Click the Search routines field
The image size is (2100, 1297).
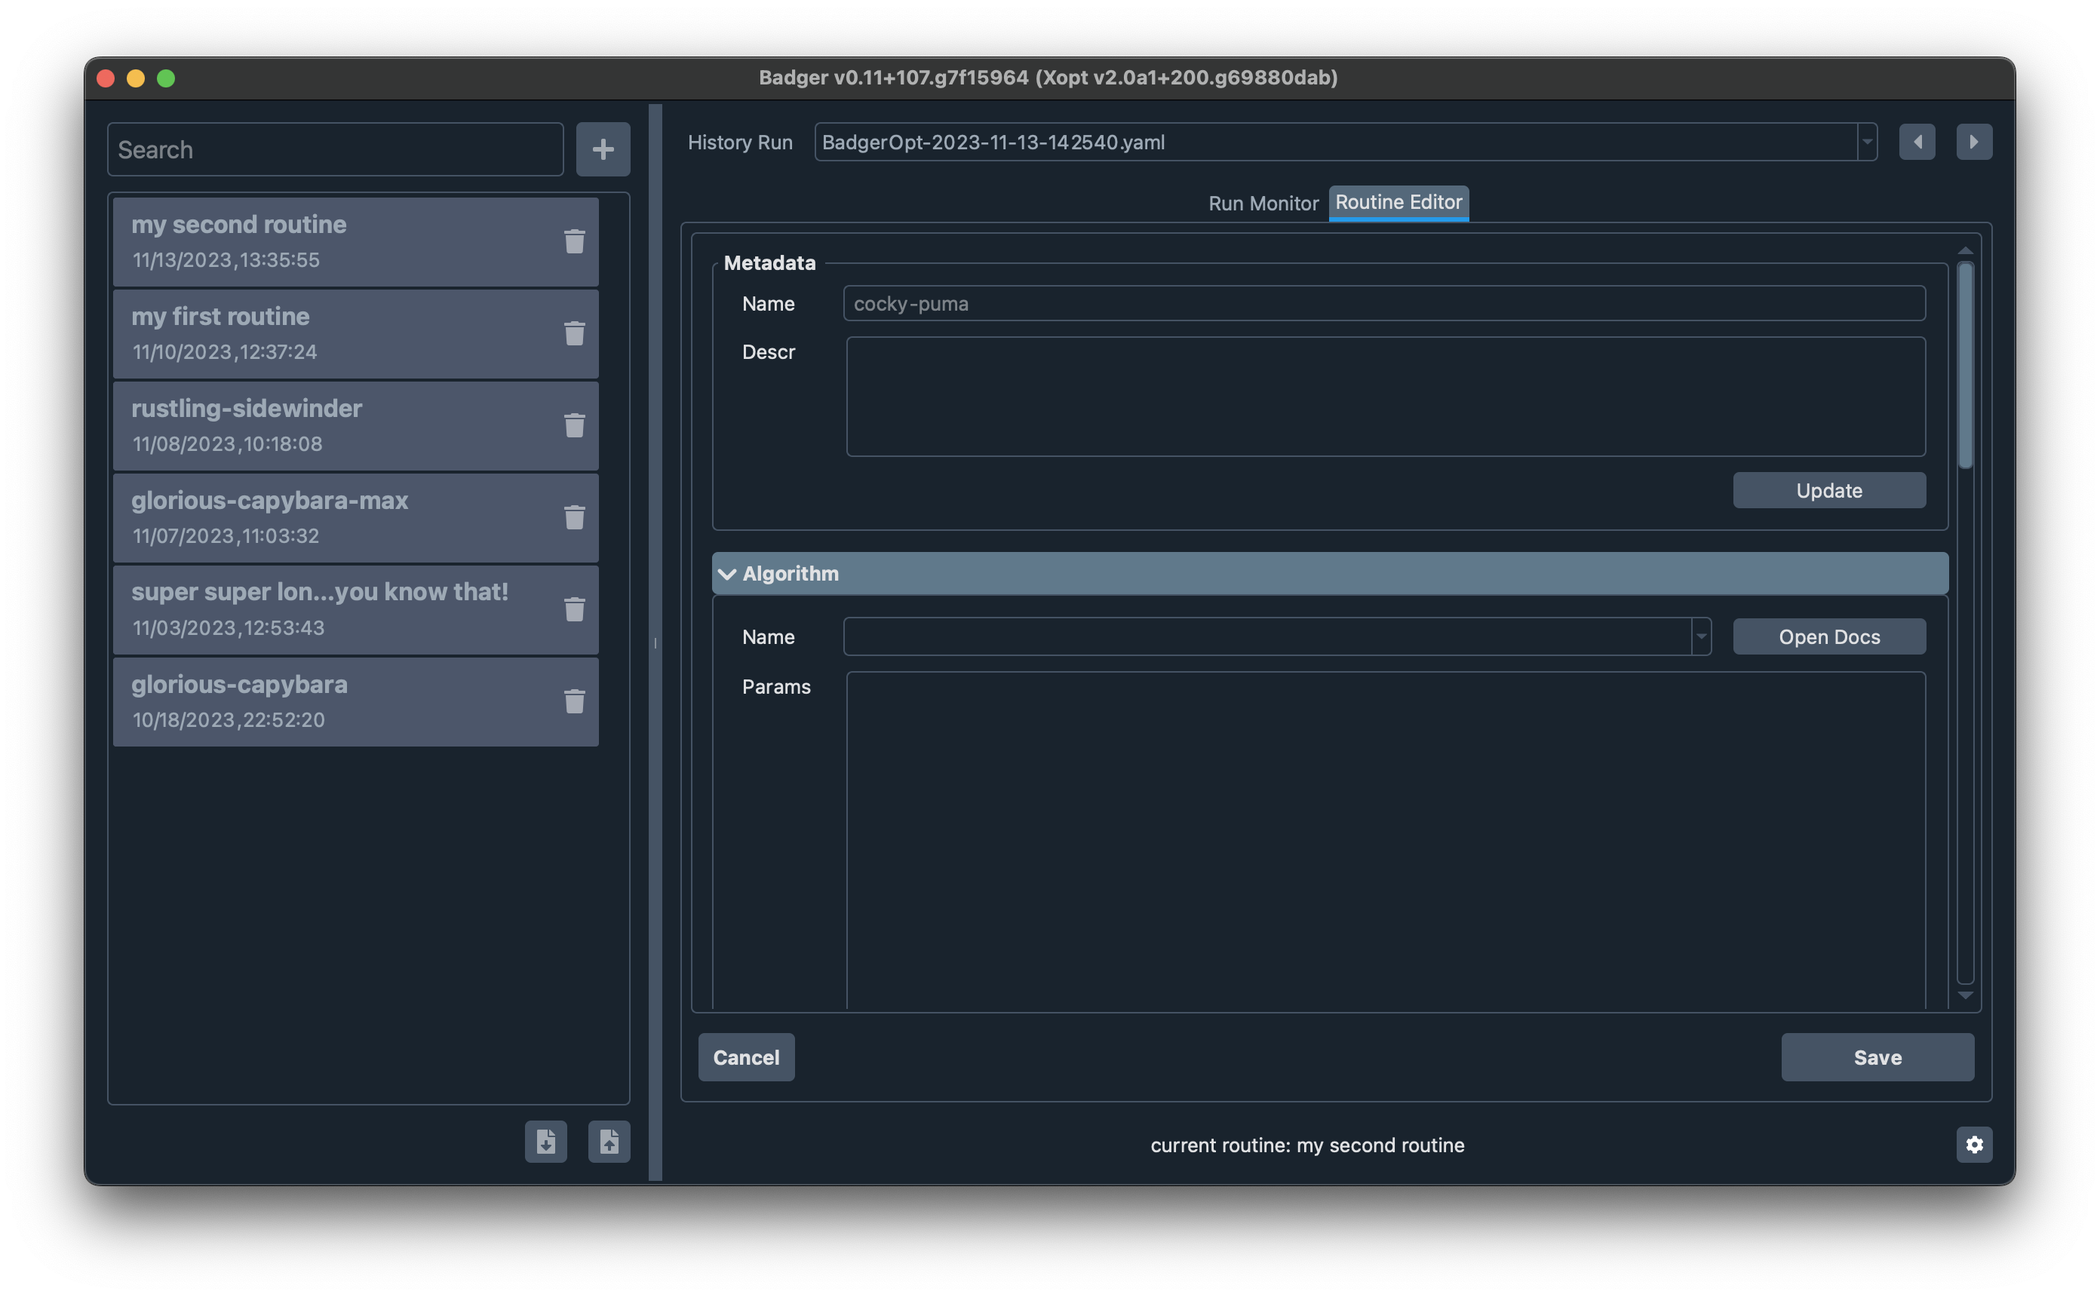click(336, 149)
